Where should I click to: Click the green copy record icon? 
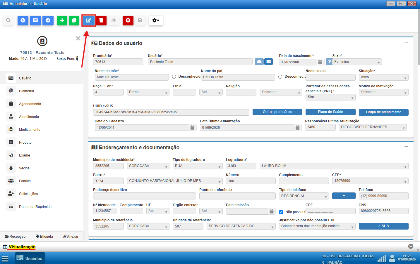point(74,20)
